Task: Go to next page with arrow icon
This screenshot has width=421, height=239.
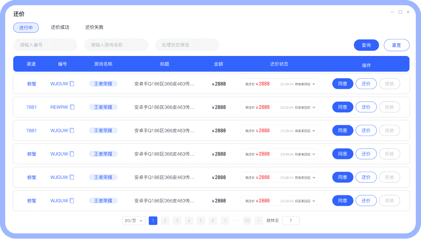Action: click(259, 221)
